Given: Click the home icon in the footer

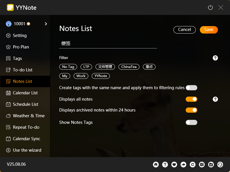Looking at the screenshot, I should click(156, 165).
